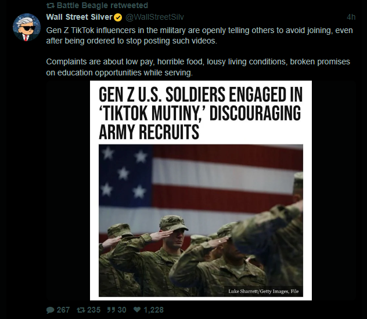367x319 pixels.
Task: Click the tweet paragraph starting "Complaints are about"
Action: pyautogui.click(x=197, y=66)
